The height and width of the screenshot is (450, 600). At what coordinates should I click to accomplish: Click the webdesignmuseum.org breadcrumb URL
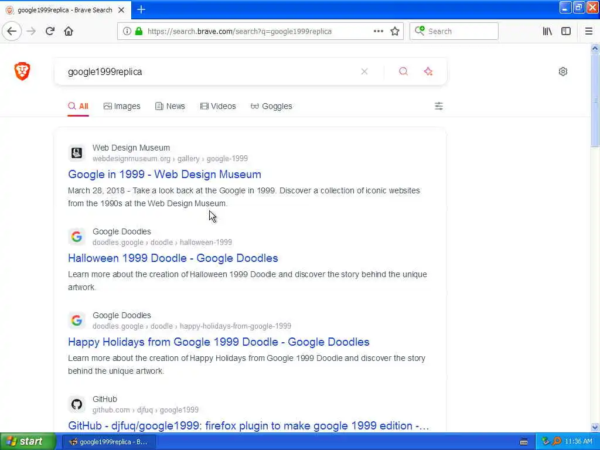pos(170,159)
